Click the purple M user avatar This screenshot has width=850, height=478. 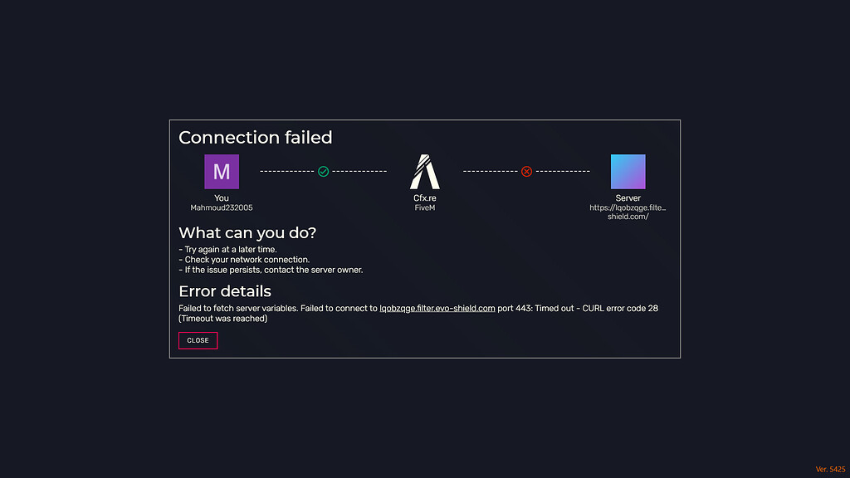point(222,172)
